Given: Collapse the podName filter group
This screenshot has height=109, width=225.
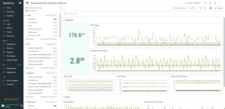Looking at the screenshot, I should tap(25, 73).
